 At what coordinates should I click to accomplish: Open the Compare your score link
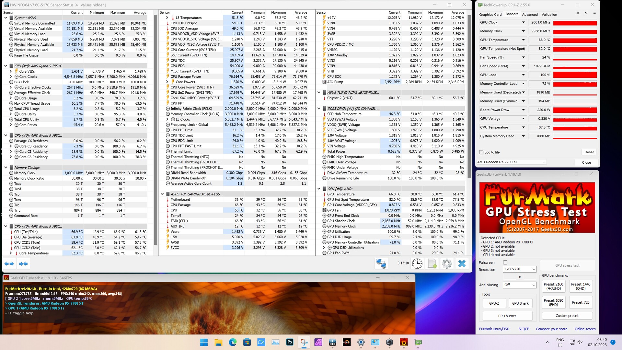[551, 329]
